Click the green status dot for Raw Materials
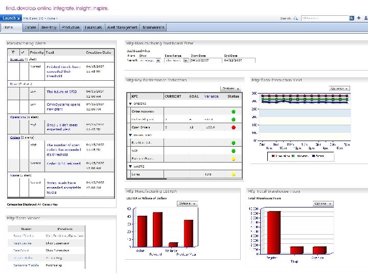This screenshot has height=276, width=368. pyautogui.click(x=233, y=143)
